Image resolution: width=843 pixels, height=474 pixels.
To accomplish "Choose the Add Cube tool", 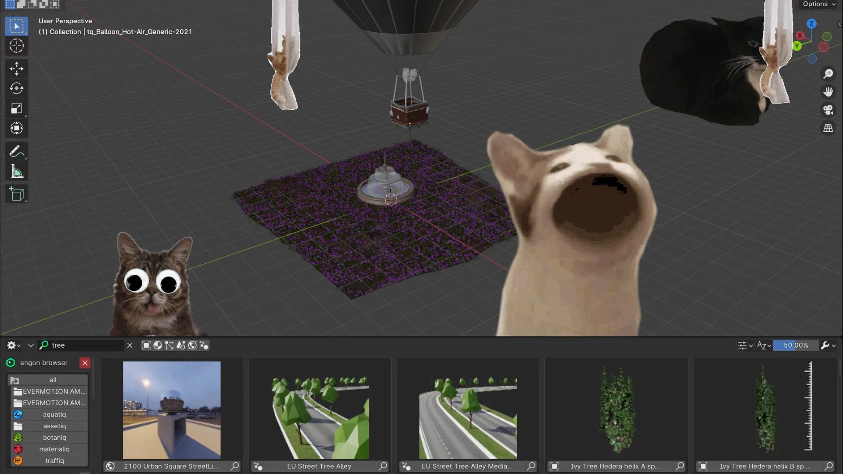I will 17,194.
